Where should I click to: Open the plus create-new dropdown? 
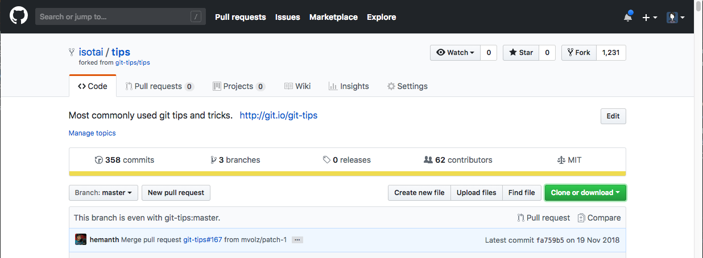pos(649,17)
